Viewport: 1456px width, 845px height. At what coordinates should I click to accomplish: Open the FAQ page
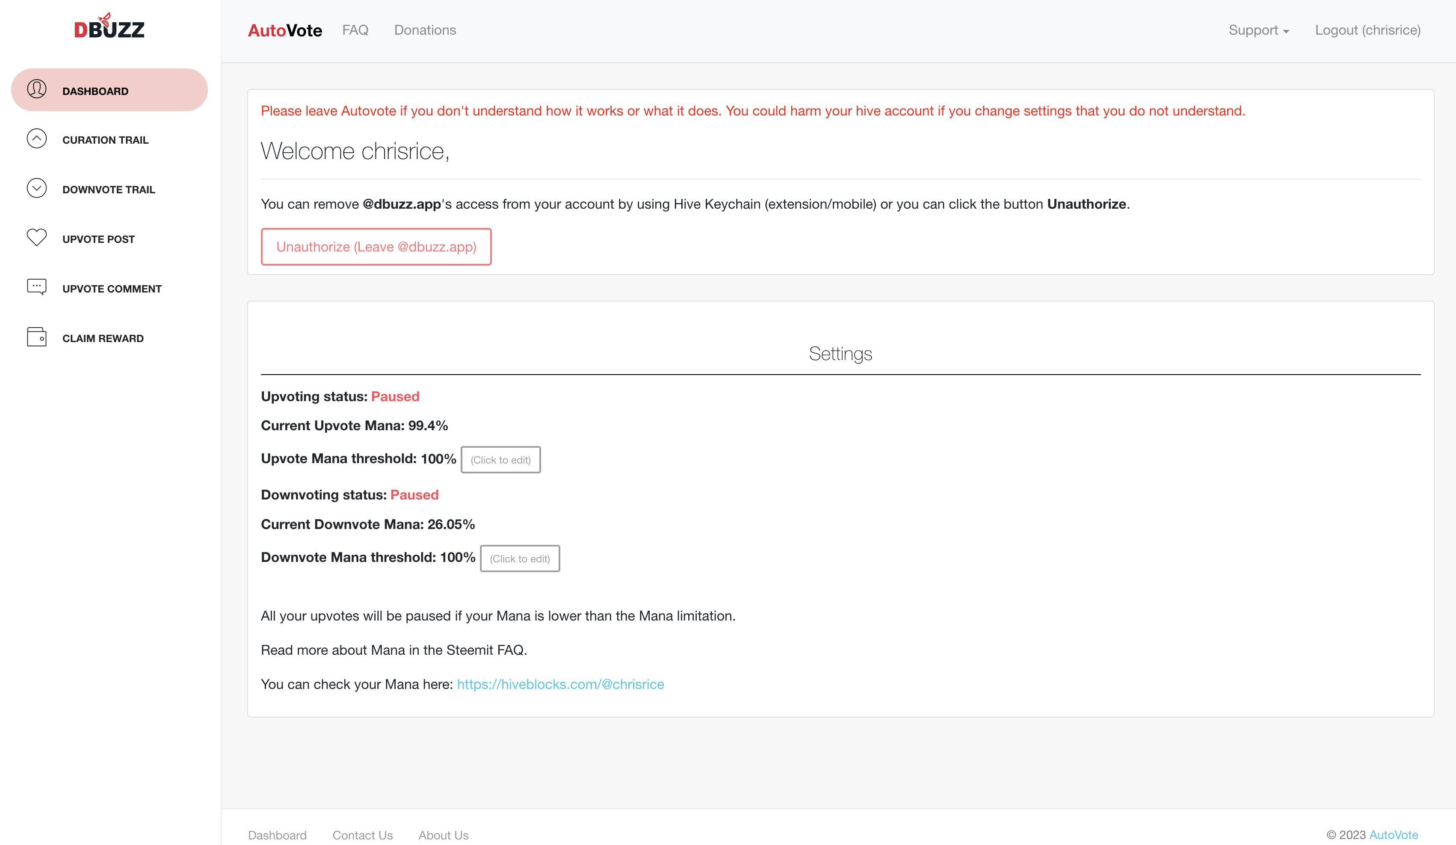[355, 30]
